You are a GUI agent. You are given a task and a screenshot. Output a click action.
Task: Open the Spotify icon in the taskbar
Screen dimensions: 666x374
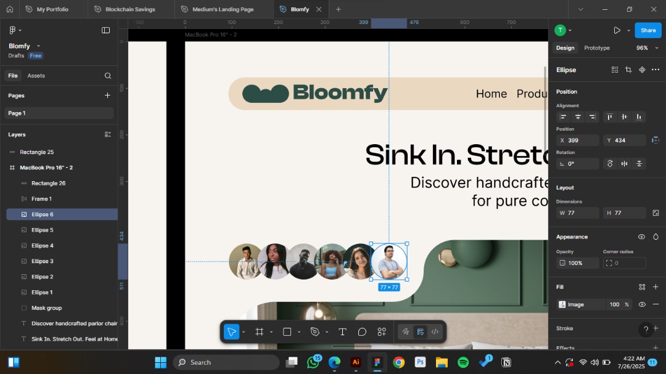coord(463,362)
